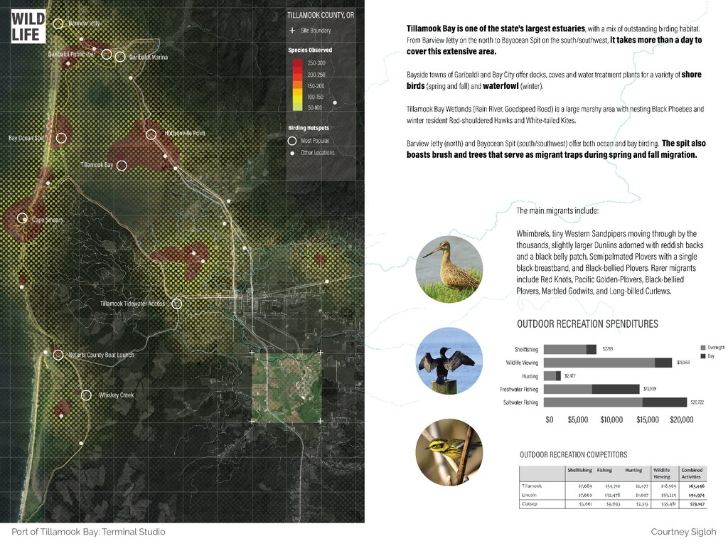Click the Site Boundary plus symbol in legend
Image resolution: width=728 pixels, height=546 pixels.
click(x=292, y=30)
